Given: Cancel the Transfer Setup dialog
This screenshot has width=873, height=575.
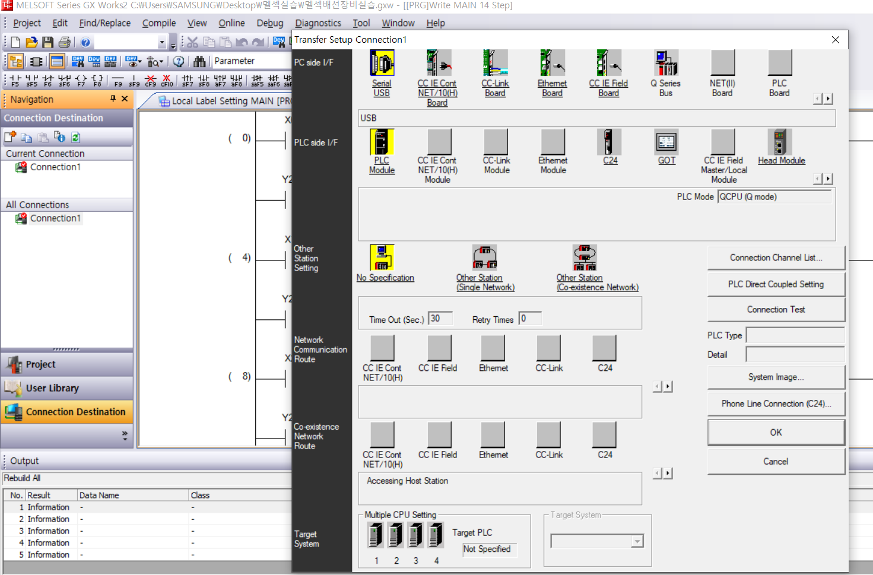Looking at the screenshot, I should 776,462.
